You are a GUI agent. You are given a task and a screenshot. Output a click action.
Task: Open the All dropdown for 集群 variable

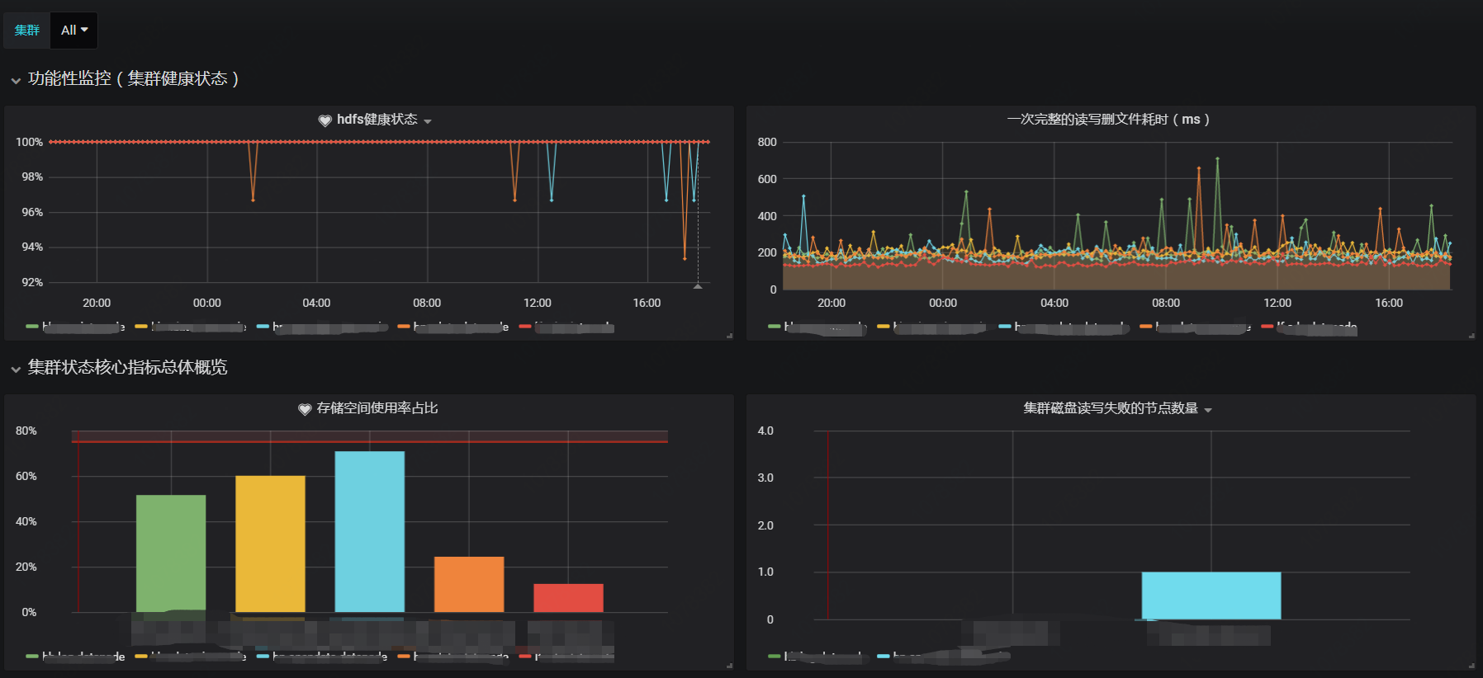(74, 31)
